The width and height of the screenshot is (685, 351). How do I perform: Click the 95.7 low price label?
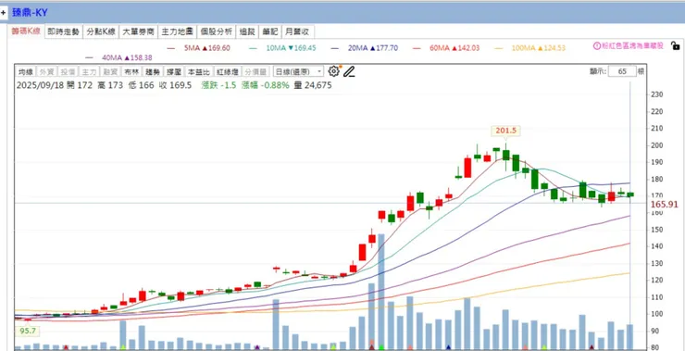click(28, 332)
